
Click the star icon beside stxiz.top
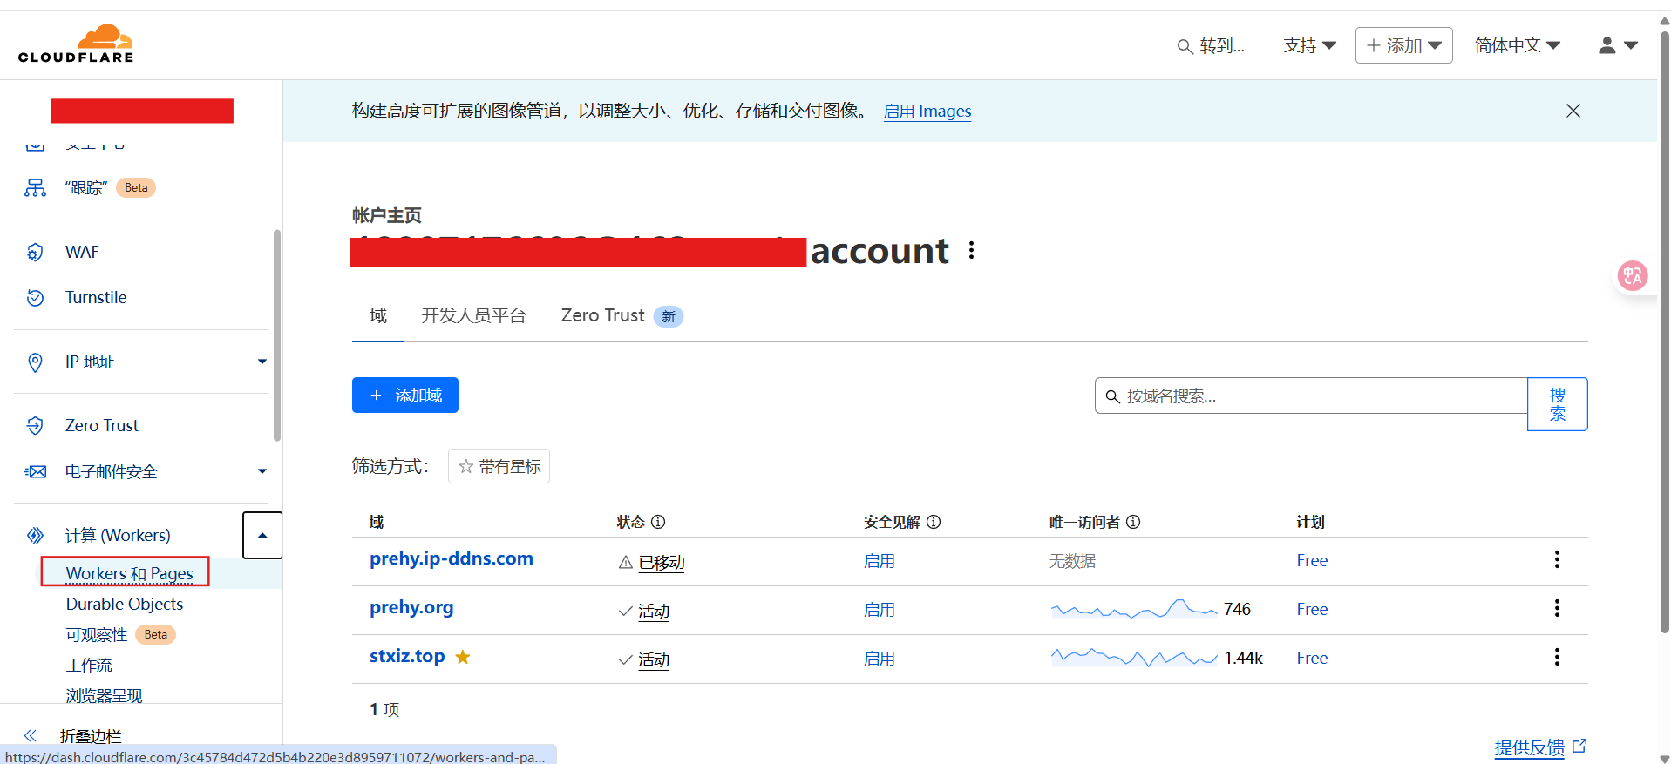[463, 657]
